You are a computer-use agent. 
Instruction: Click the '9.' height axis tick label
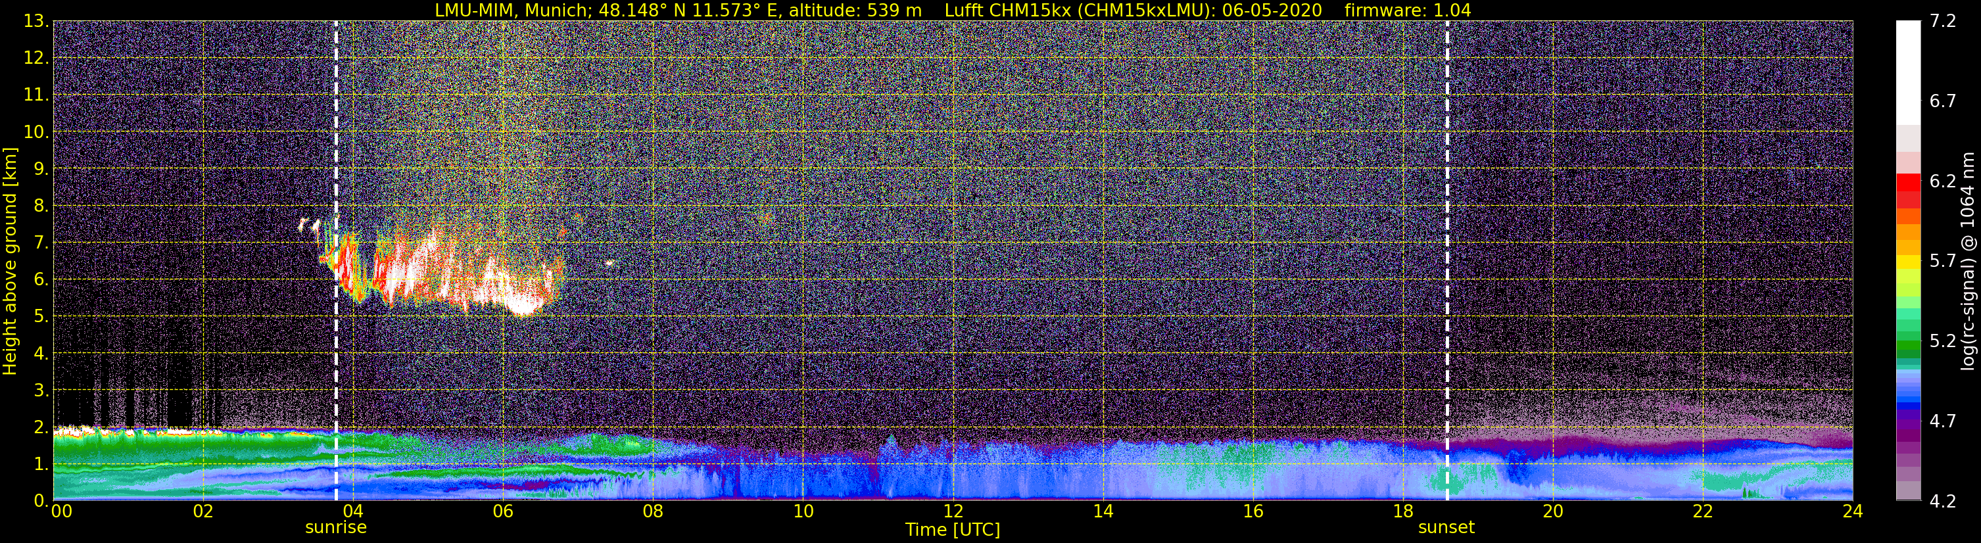[x=41, y=168]
